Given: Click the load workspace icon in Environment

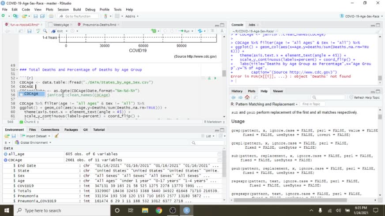Looking at the screenshot, I should point(7,136).
